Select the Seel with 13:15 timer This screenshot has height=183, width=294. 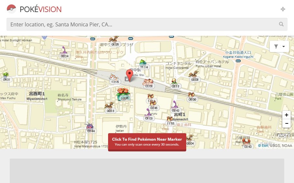click(x=114, y=79)
